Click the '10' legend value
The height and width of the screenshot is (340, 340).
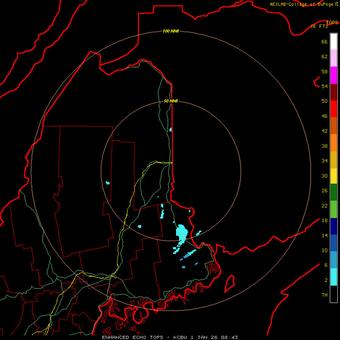(325, 250)
